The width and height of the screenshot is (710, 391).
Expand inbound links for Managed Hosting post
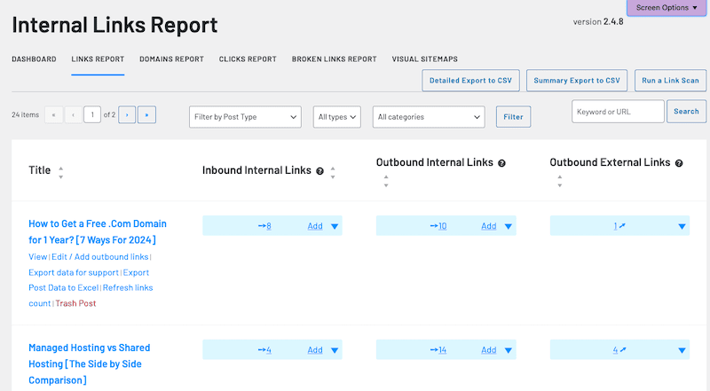(335, 350)
